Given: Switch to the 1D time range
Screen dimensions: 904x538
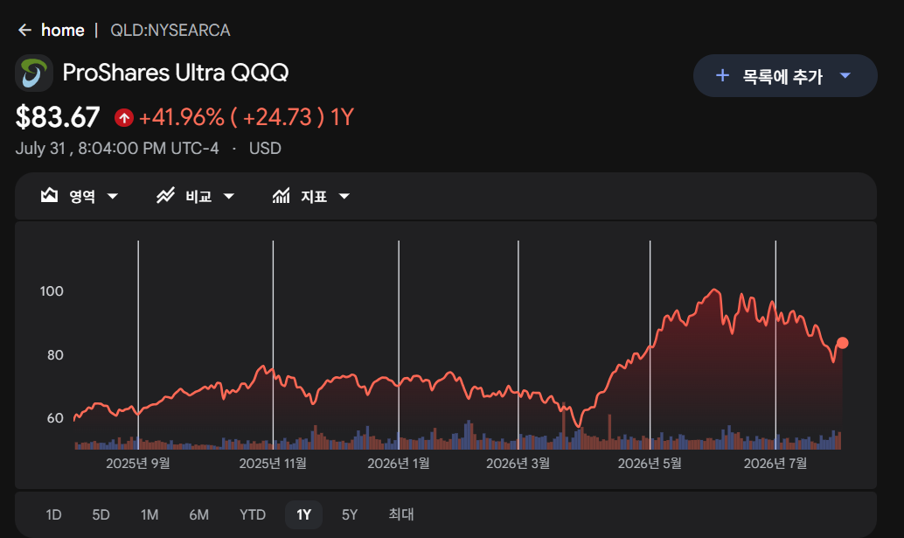Looking at the screenshot, I should click(x=53, y=514).
